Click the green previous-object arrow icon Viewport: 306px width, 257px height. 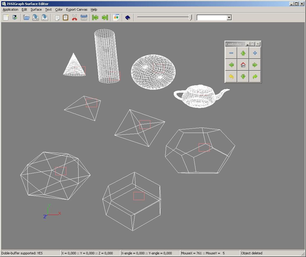click(x=95, y=17)
